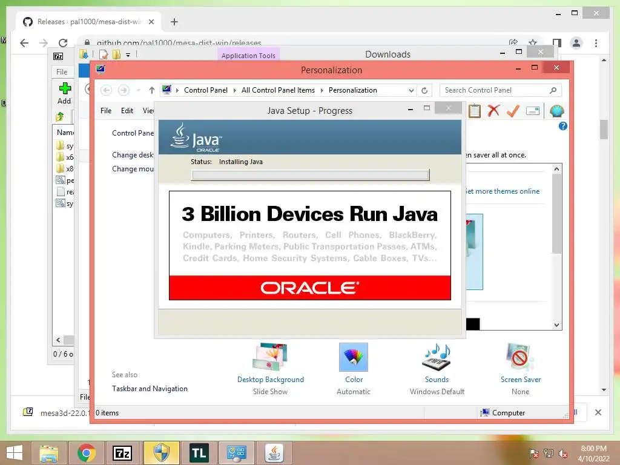Open a new Chrome tab
Screen dimensions: 620x465
pyautogui.click(x=174, y=22)
